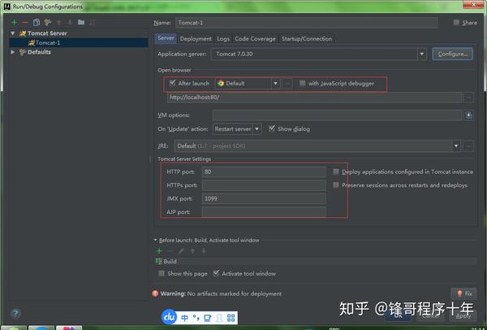Uncheck the After launch checkbox
Screen dimensions: 487x330
click(172, 83)
